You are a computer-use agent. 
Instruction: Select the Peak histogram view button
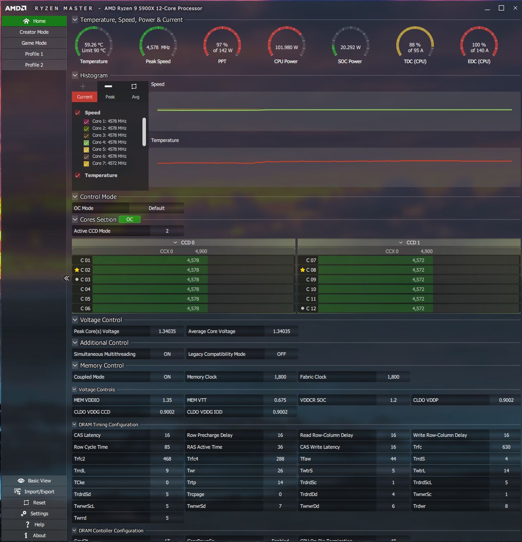(x=110, y=92)
